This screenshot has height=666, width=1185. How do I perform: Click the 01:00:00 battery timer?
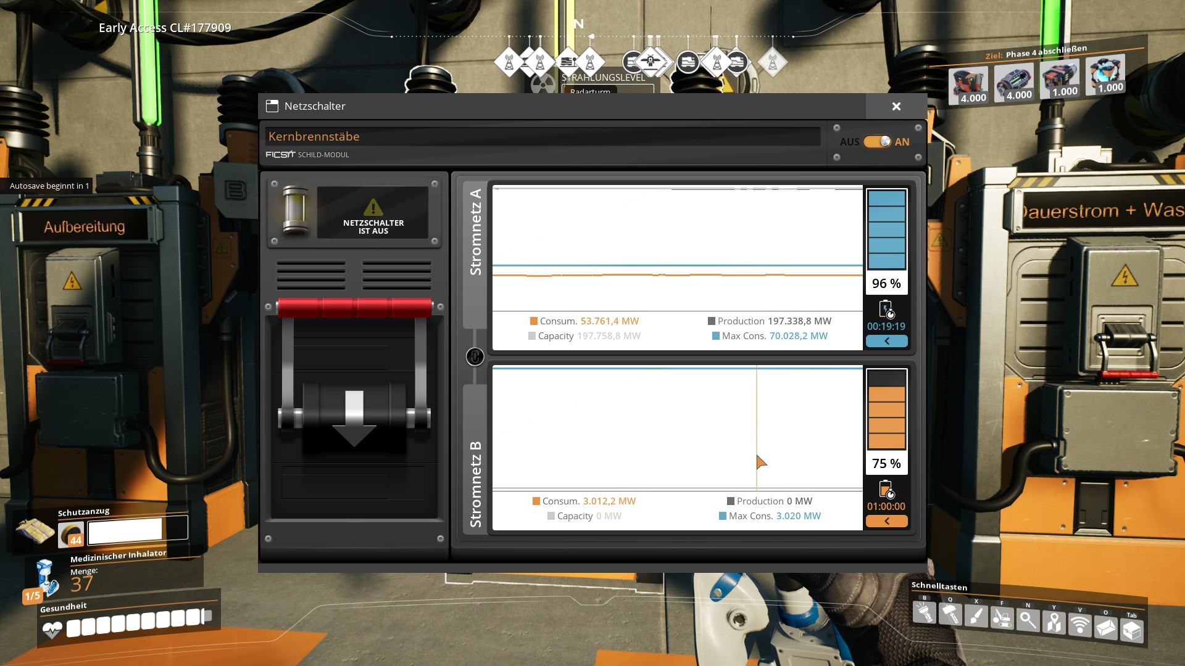(x=886, y=507)
